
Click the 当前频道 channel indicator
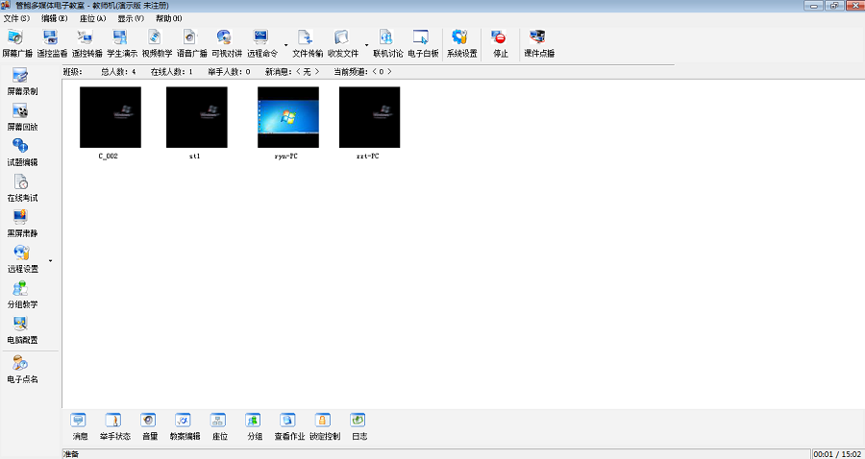coord(362,72)
